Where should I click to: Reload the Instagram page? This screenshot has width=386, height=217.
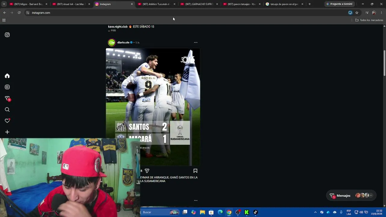click(19, 13)
